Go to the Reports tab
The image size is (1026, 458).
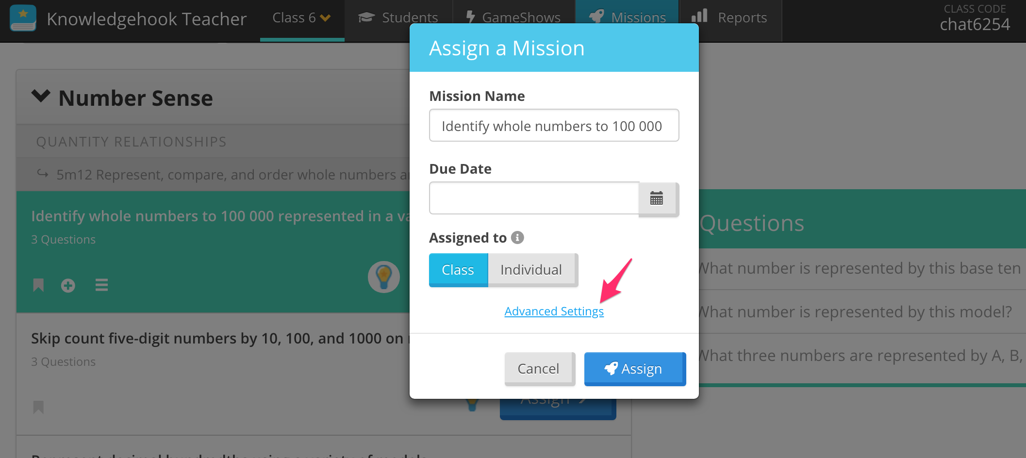tap(731, 18)
